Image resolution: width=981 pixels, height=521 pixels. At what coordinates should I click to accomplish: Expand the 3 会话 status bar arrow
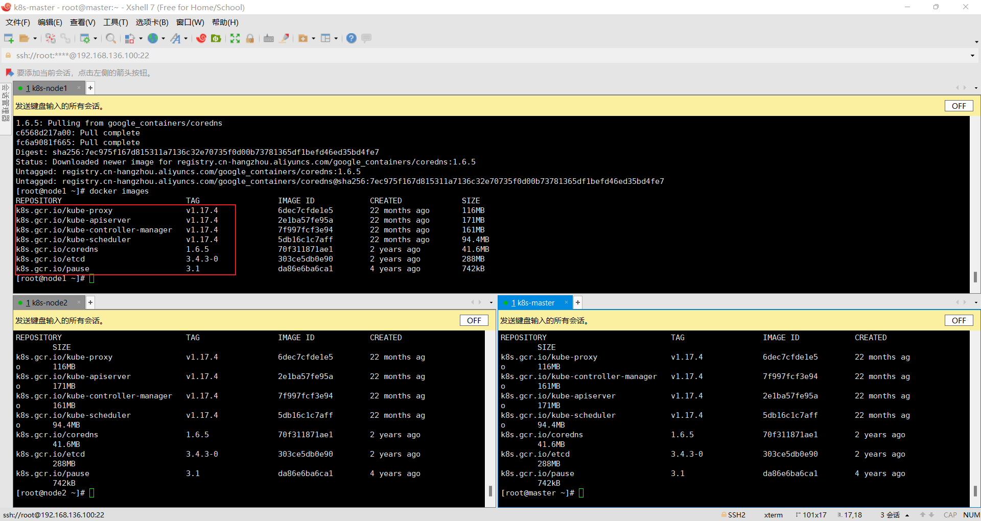pyautogui.click(x=907, y=515)
